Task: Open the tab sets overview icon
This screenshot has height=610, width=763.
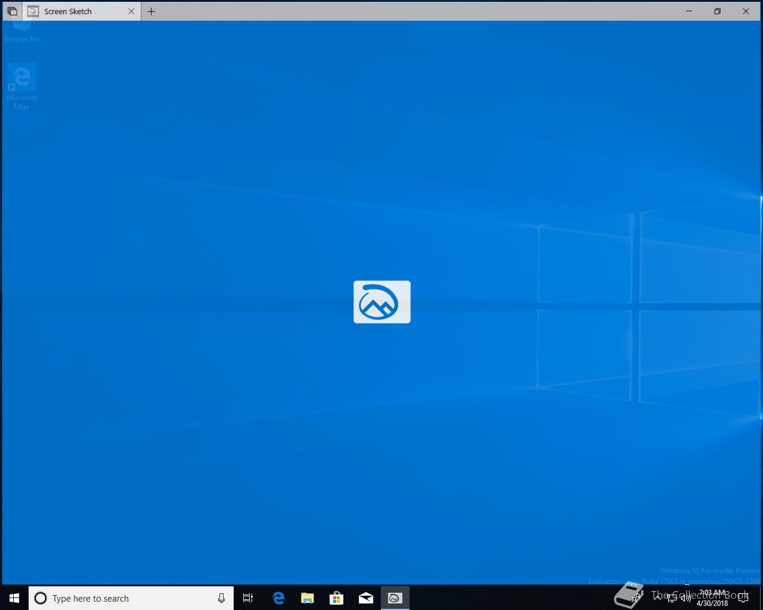Action: pyautogui.click(x=12, y=11)
